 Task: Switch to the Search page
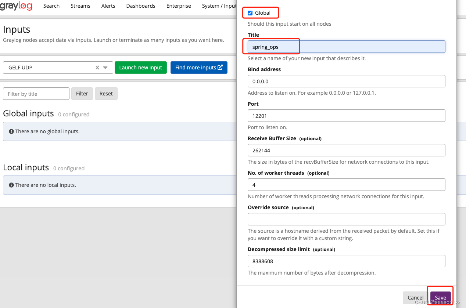(x=51, y=6)
